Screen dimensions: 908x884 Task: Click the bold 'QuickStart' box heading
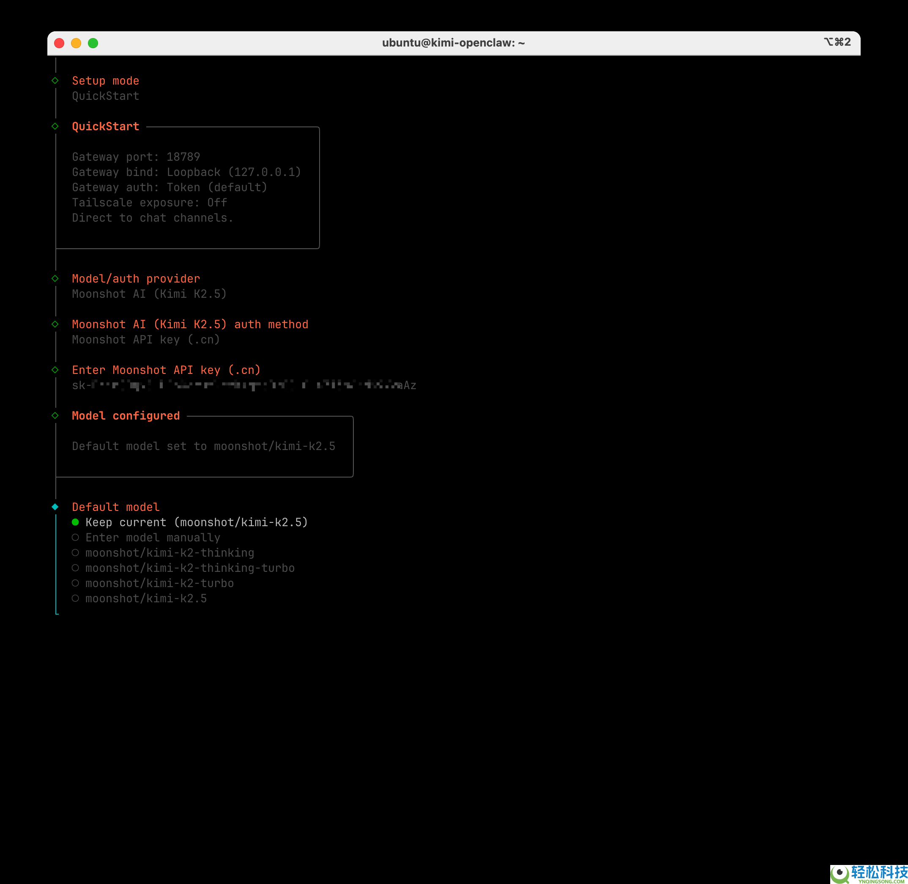(x=105, y=126)
